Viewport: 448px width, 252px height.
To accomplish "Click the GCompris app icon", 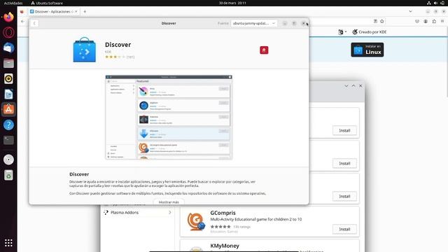I will [196, 221].
